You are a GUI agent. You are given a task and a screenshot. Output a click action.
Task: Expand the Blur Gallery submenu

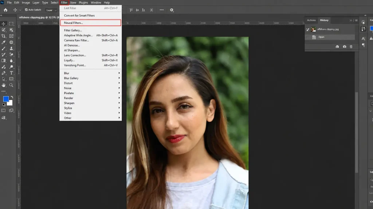pos(91,78)
